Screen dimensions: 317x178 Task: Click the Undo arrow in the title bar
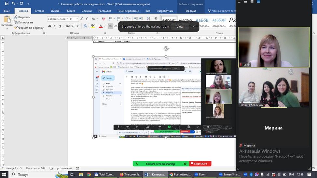pos(14,4)
